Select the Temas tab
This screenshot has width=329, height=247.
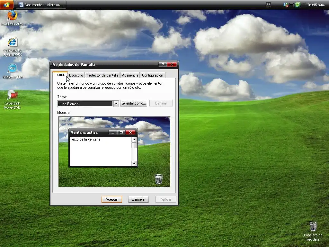click(x=60, y=75)
